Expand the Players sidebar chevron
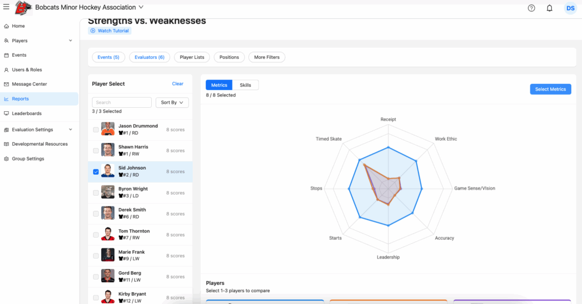The height and width of the screenshot is (304, 582). [x=70, y=41]
